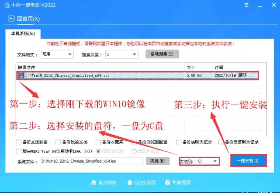
Task: Select the 适配新机器 radio button
Action: 134,152
